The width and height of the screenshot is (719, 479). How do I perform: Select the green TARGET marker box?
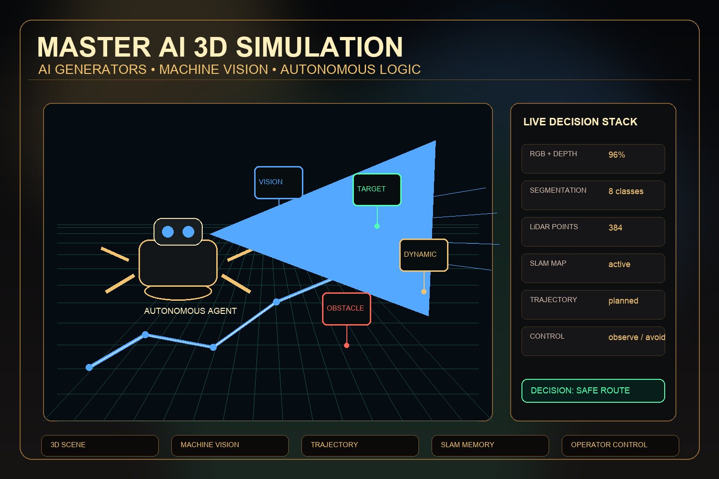(377, 189)
